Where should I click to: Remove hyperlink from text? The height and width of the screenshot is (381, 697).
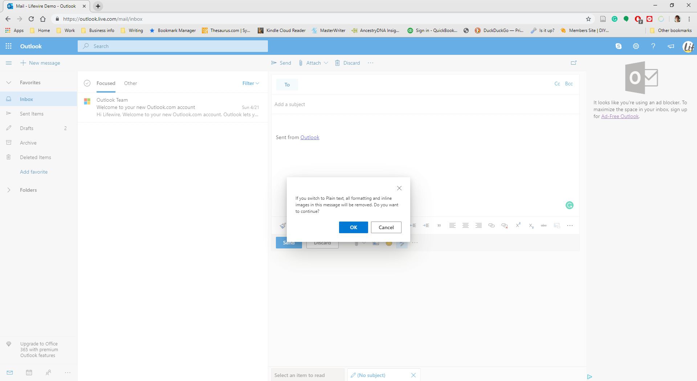pyautogui.click(x=505, y=226)
